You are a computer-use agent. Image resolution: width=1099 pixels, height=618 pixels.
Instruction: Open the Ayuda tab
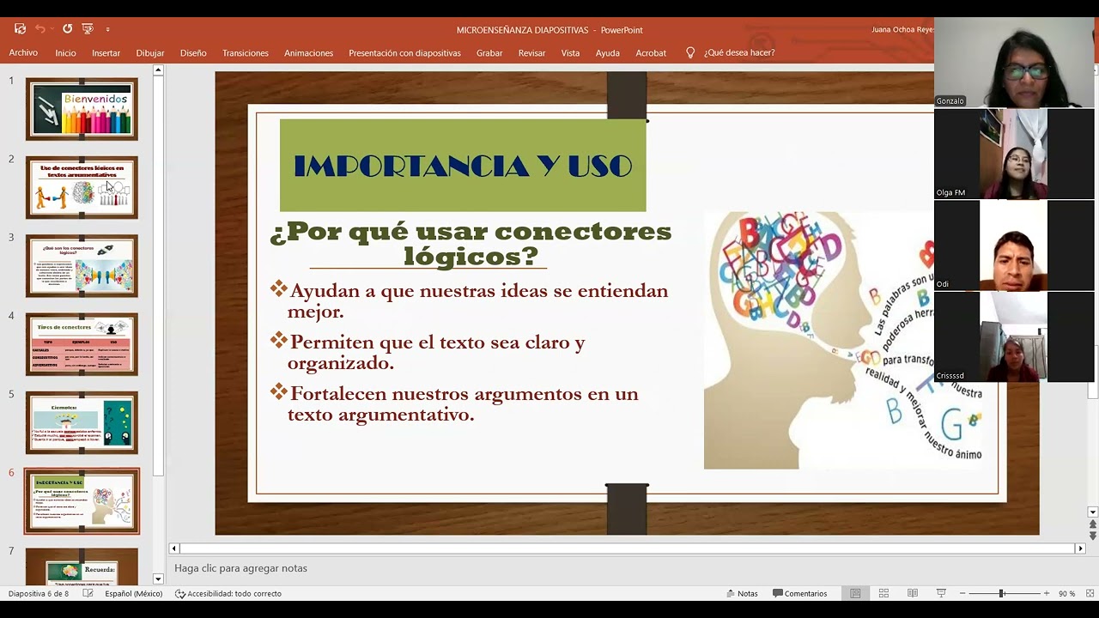click(x=607, y=52)
